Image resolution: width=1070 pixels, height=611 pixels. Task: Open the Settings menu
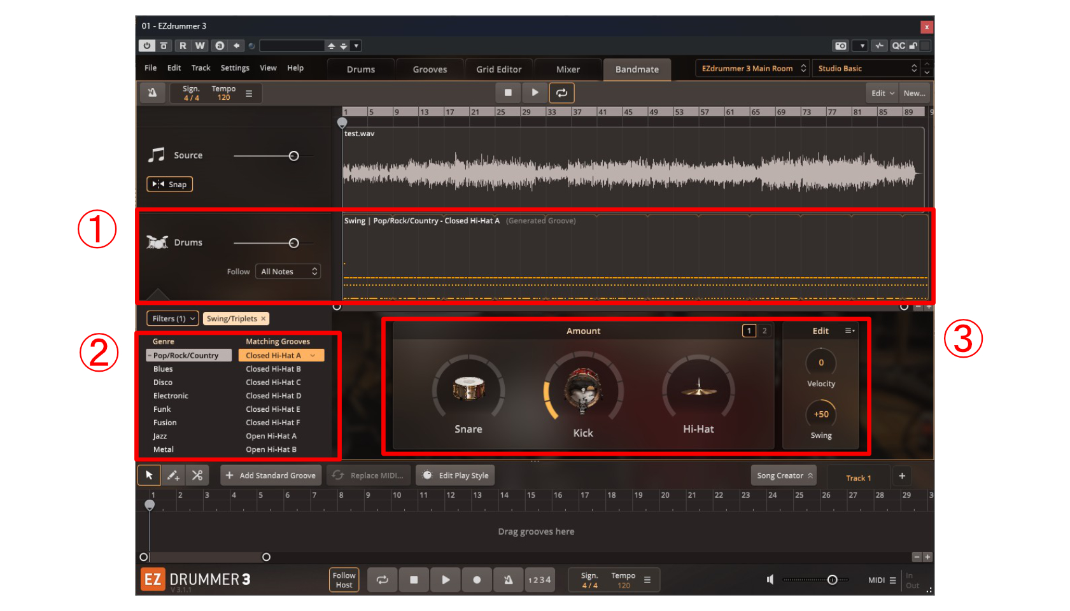(235, 68)
